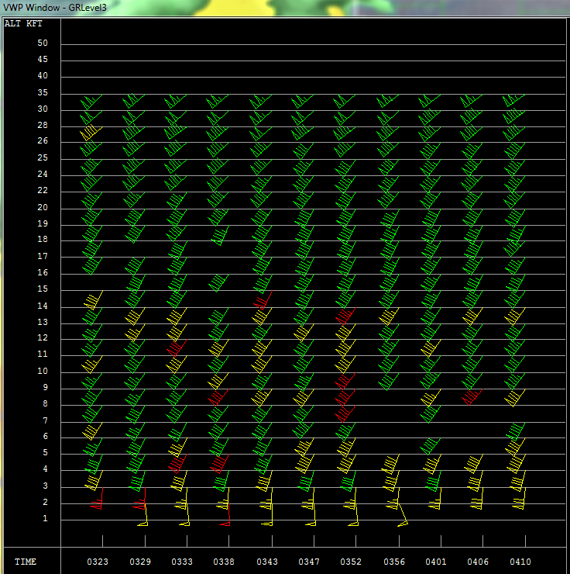The image size is (570, 574).
Task: Click the 24 altitude label
Action: click(43, 174)
